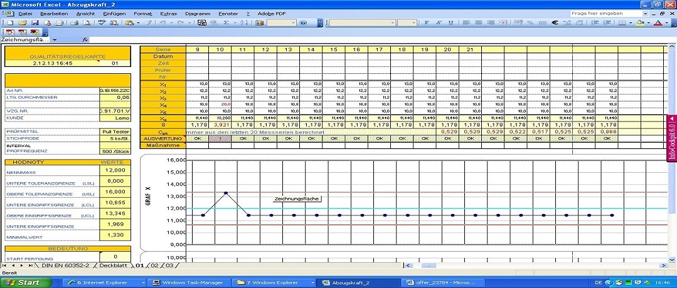The width and height of the screenshot is (677, 288).
Task: Click the fill color bucket swatch
Action: pos(640,23)
